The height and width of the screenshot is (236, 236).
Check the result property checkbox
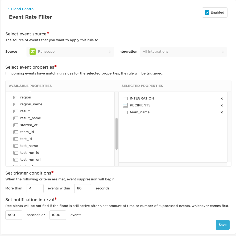pos(16,111)
